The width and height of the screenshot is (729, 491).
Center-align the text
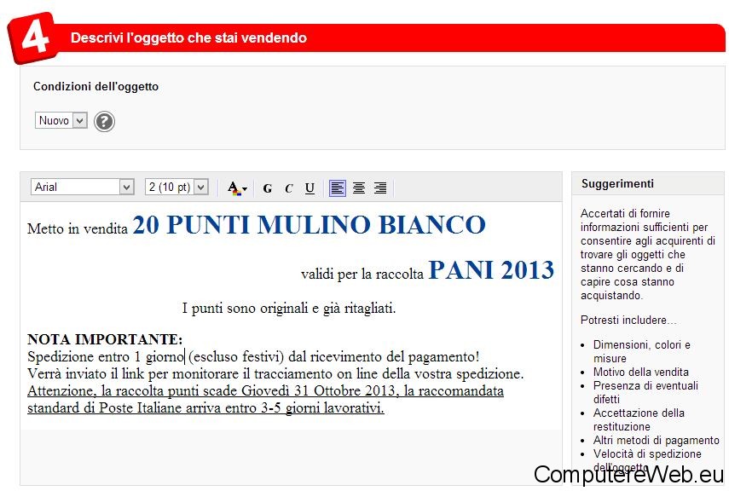[359, 188]
